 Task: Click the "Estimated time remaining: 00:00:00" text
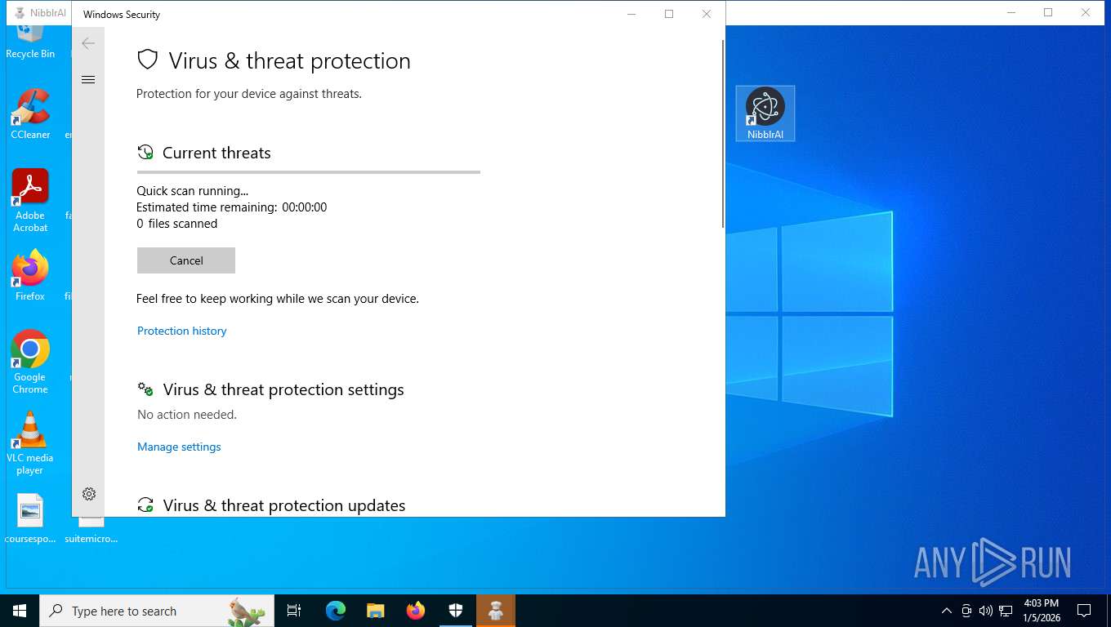tap(231, 207)
